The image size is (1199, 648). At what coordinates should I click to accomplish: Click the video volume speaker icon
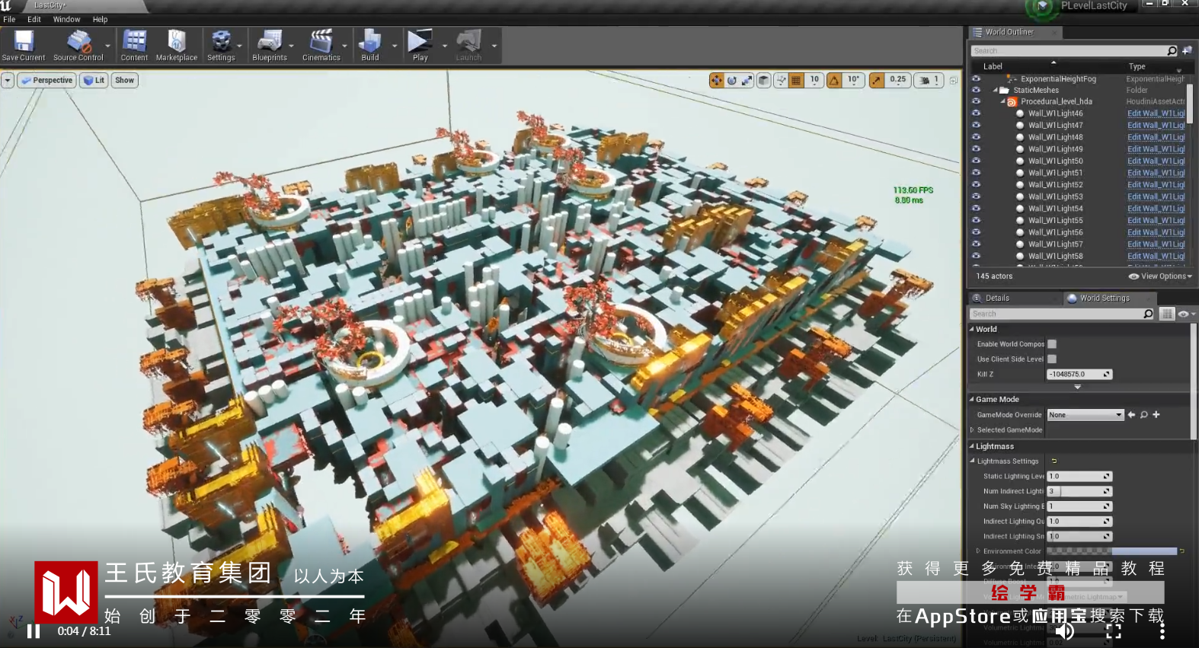click(x=1065, y=631)
